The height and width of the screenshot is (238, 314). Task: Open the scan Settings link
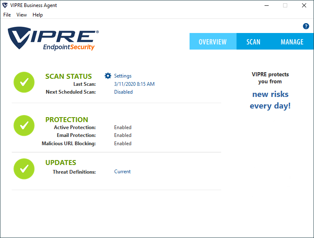click(x=123, y=76)
